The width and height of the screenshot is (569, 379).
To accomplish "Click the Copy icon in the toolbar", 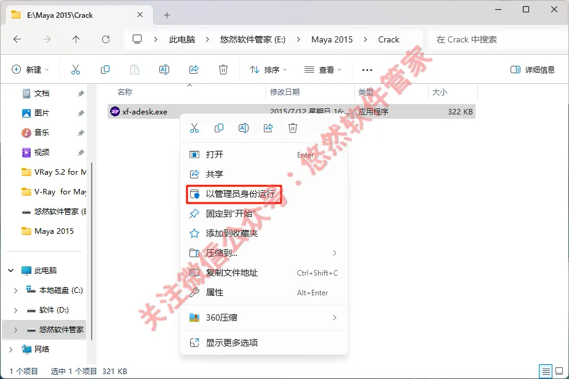I will click(105, 70).
